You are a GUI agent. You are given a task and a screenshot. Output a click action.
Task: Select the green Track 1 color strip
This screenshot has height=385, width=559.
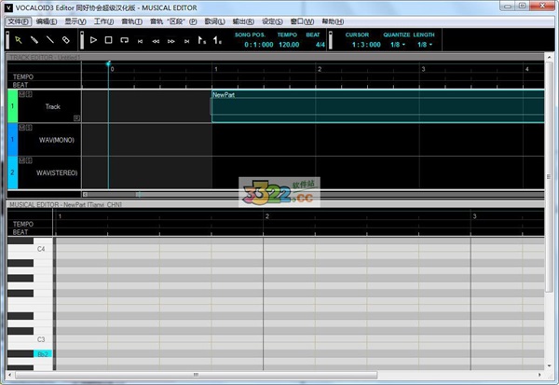coord(12,106)
